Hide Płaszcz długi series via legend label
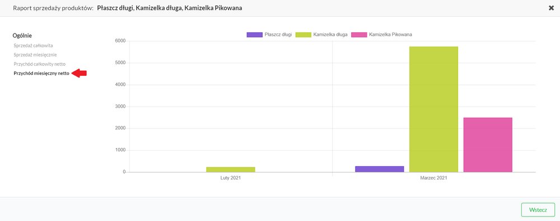The image size is (560, 221). pos(278,35)
